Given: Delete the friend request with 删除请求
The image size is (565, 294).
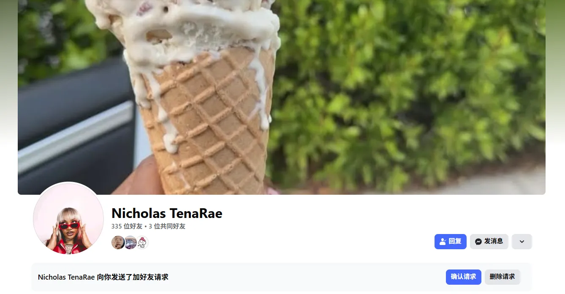Looking at the screenshot, I should pyautogui.click(x=503, y=277).
